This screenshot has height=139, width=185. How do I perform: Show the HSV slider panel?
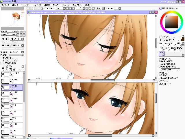pyautogui.click(x=167, y=8)
